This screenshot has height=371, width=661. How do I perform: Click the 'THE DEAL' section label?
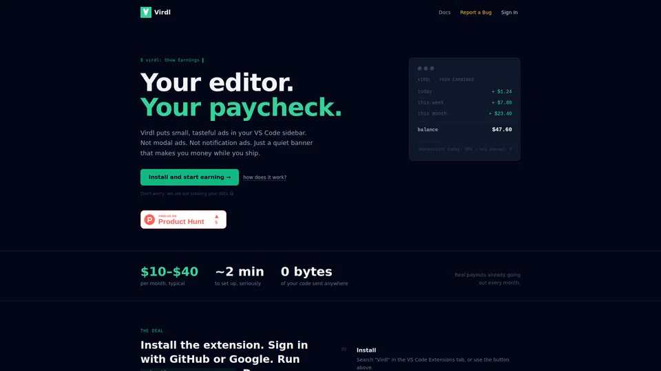click(x=151, y=330)
